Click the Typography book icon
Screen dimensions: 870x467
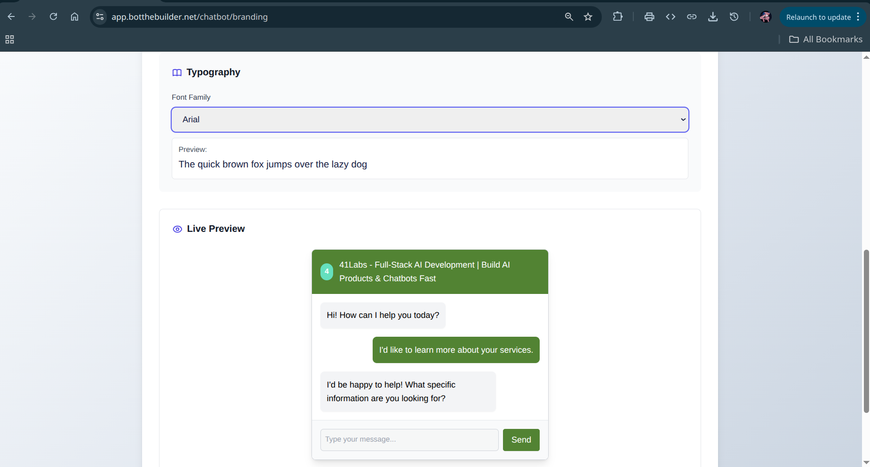click(x=177, y=72)
